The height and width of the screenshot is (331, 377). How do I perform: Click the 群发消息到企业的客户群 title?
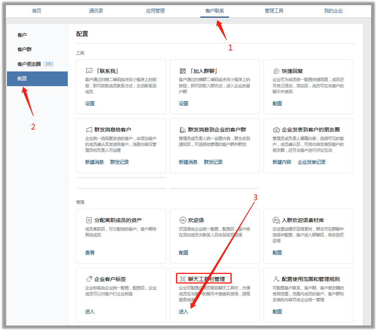click(217, 130)
